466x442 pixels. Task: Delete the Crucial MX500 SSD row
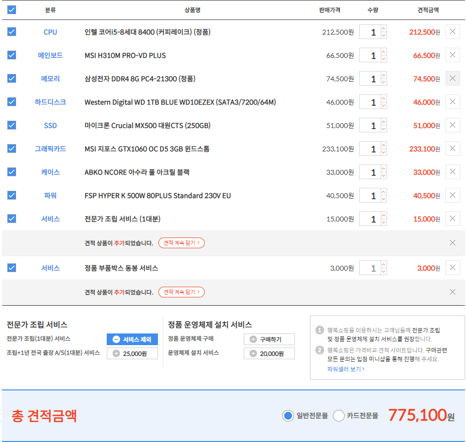point(452,125)
